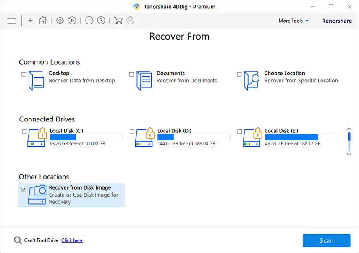Select the Local Disk (E:) drive icon
The height and width of the screenshot is (253, 359).
click(252, 137)
